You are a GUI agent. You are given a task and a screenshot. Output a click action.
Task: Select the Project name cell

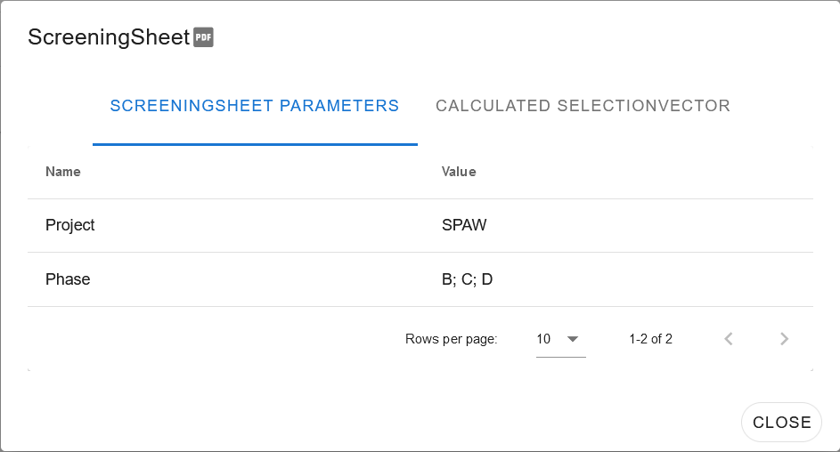(70, 225)
